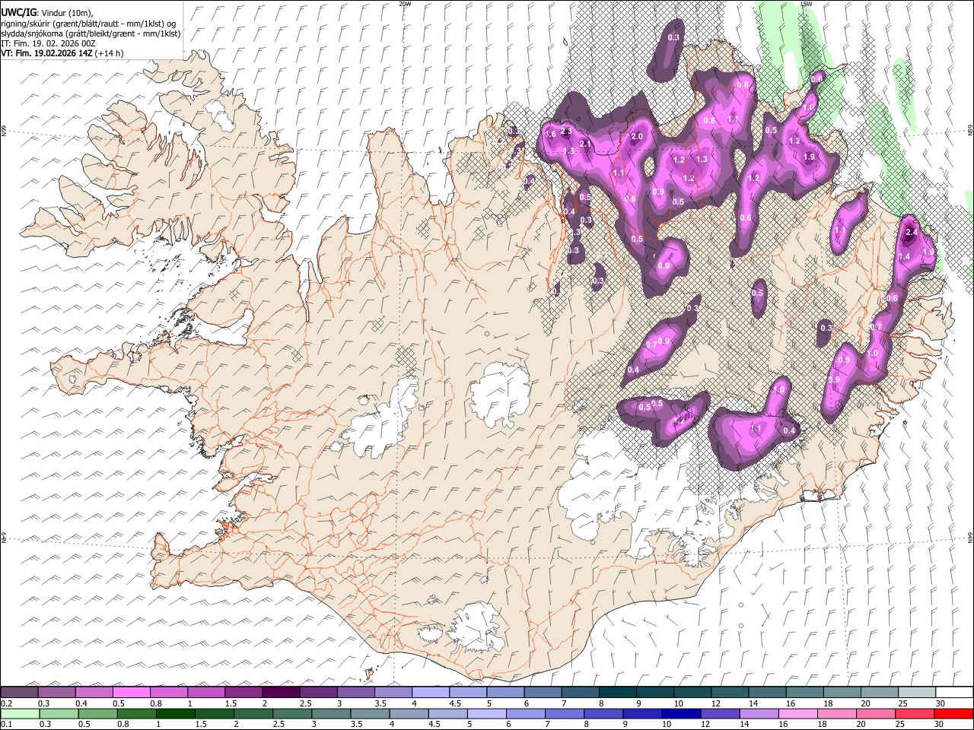The image size is (974, 730).
Task: Click the 1.4 value below the 2.4 maximum
Action: (x=904, y=257)
